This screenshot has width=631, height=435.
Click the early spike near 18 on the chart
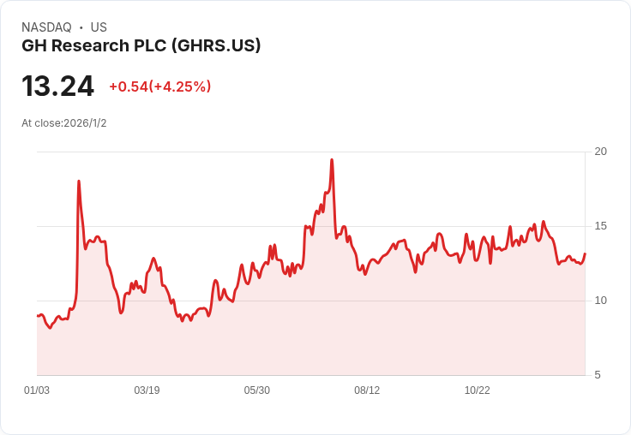(x=79, y=182)
